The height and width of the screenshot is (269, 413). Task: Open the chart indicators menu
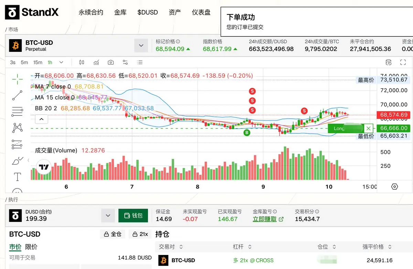(96, 62)
